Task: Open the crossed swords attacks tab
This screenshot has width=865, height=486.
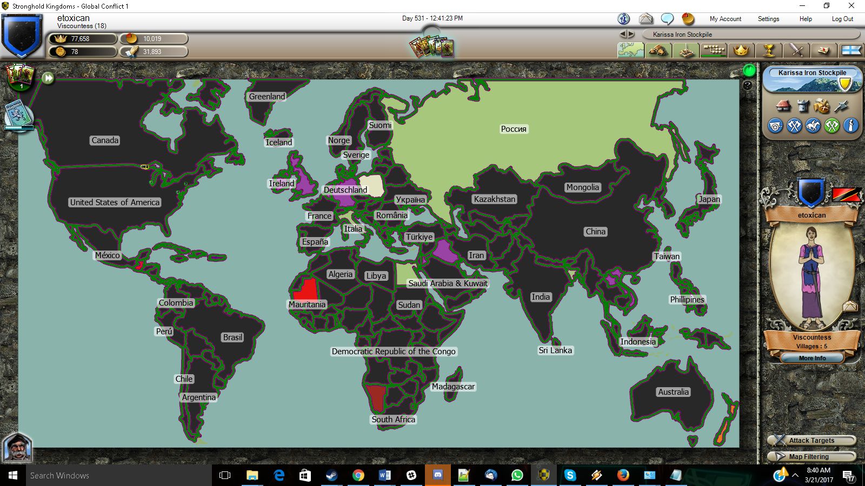Action: coord(796,50)
